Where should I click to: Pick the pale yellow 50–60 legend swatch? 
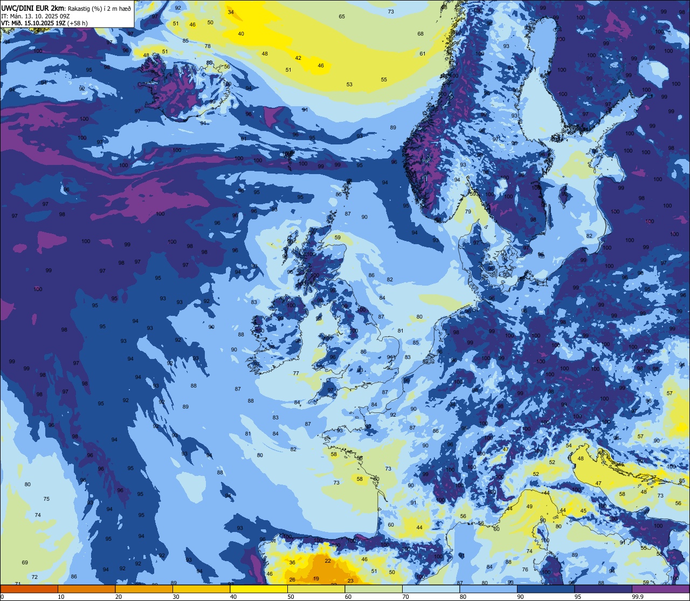tap(316, 589)
